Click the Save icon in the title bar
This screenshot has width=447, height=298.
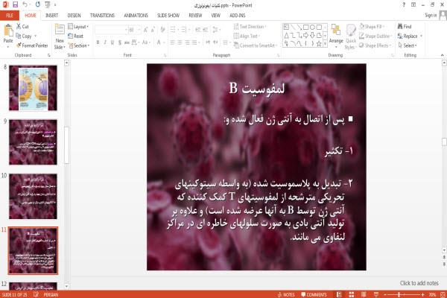pyautogui.click(x=15, y=4)
